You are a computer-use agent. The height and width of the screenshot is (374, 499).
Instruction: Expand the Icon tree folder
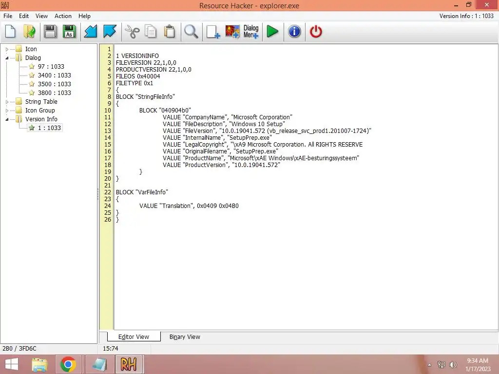click(7, 49)
